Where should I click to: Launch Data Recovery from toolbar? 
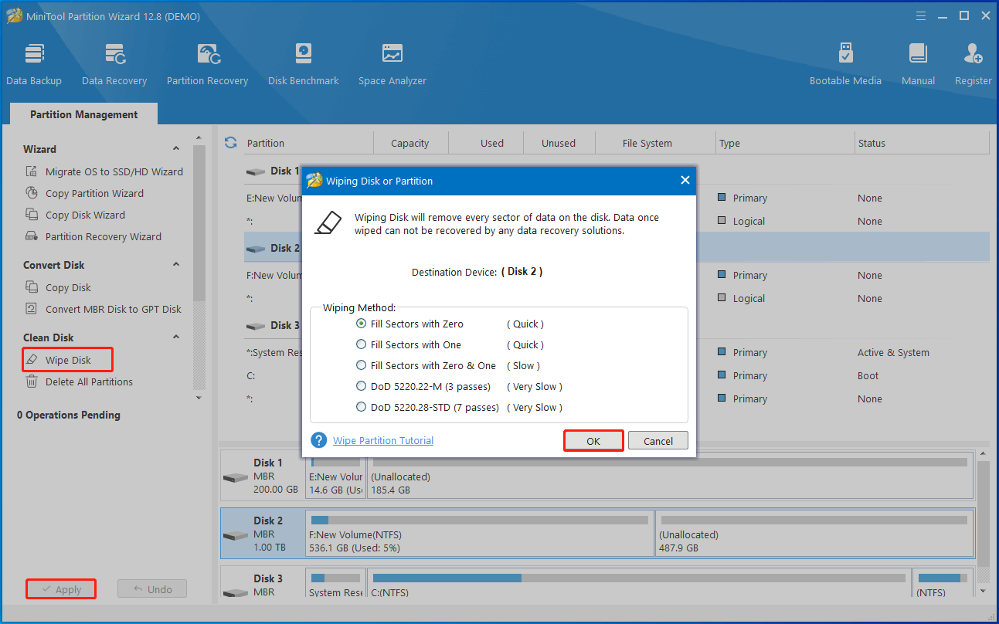pos(114,64)
